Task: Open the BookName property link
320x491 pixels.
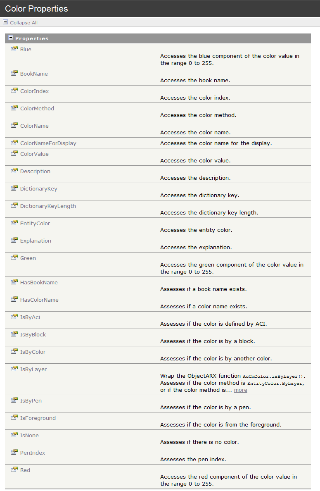Action: (34, 74)
